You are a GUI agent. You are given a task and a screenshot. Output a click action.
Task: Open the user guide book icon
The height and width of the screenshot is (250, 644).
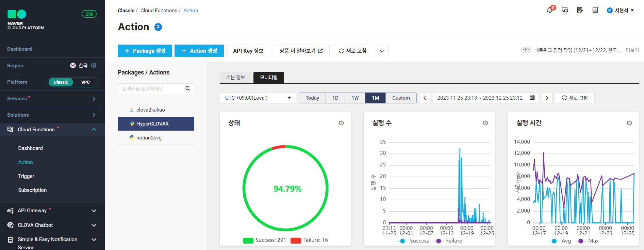595,10
